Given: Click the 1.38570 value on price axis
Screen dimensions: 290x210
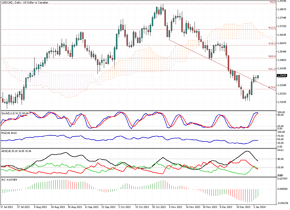Looking at the screenshot, I should point(282,9).
